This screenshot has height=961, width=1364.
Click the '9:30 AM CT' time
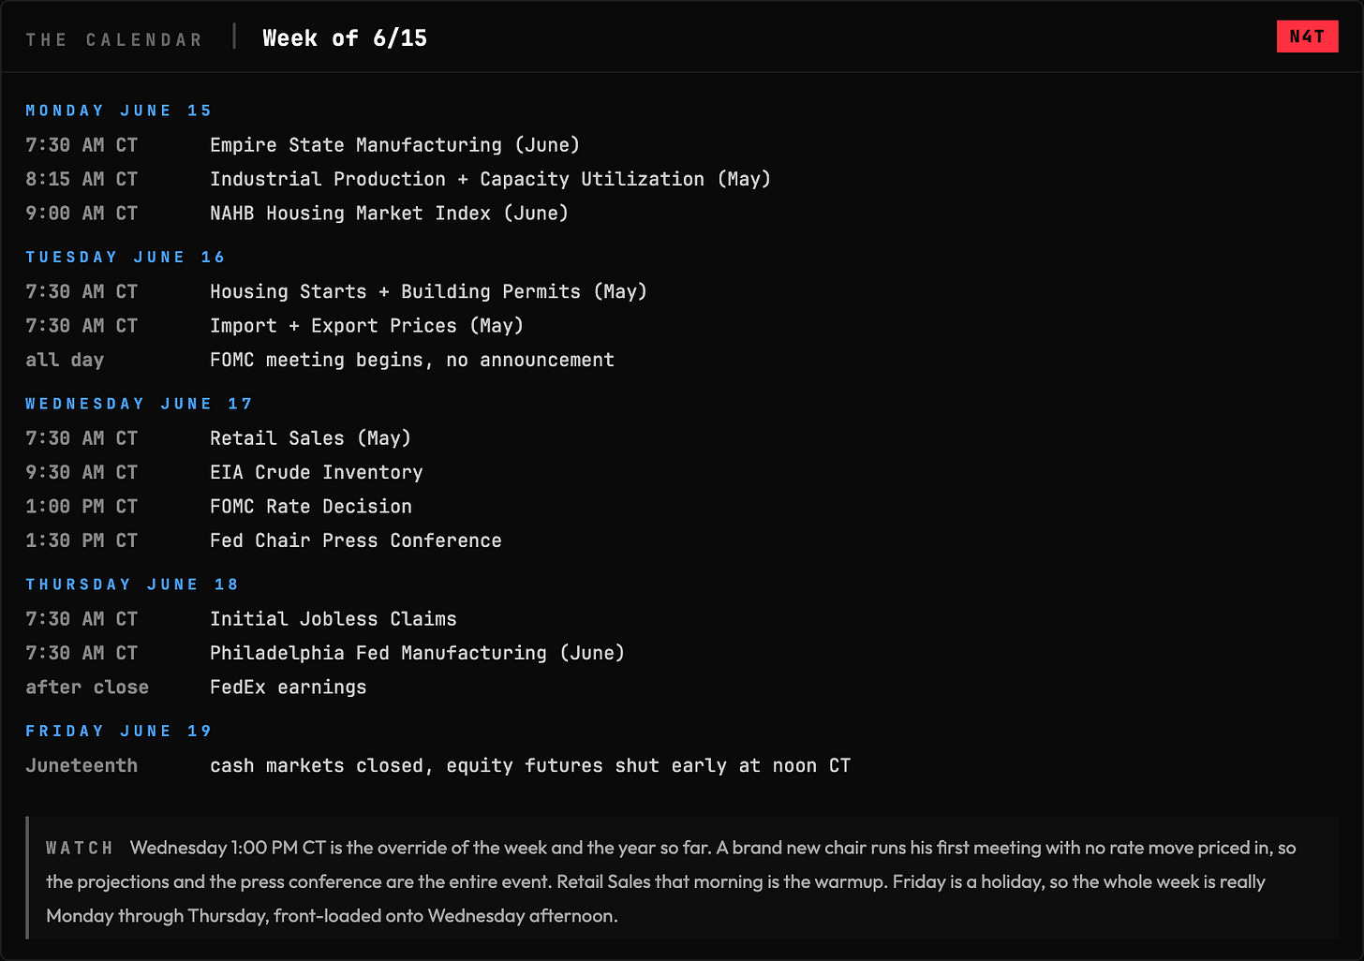(x=82, y=472)
